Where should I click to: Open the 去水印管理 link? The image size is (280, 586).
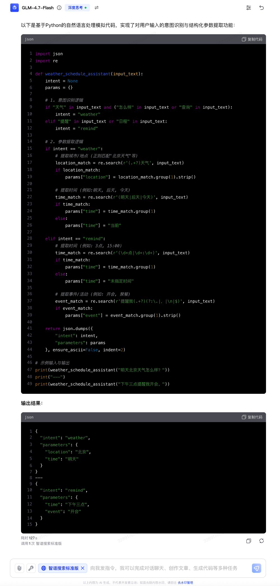click(185, 583)
